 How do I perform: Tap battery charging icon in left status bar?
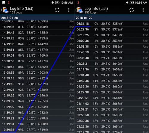point(57,2)
